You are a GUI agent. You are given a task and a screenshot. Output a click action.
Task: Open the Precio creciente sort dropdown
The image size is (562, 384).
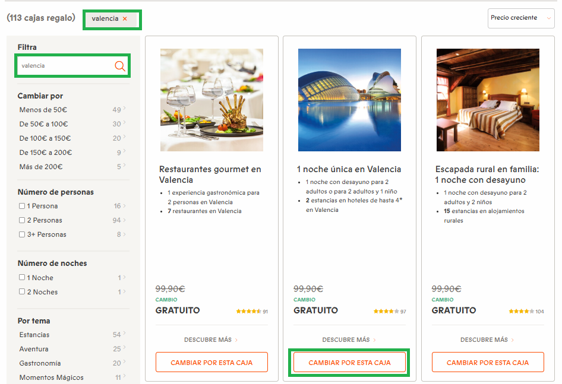click(520, 18)
